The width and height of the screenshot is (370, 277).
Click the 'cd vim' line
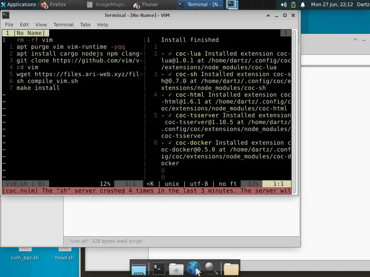[x=27, y=67]
